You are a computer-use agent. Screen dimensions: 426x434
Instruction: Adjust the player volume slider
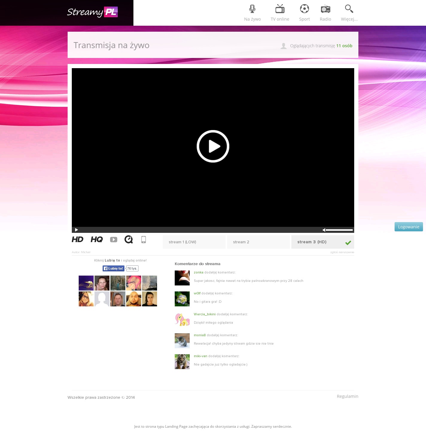(x=339, y=230)
